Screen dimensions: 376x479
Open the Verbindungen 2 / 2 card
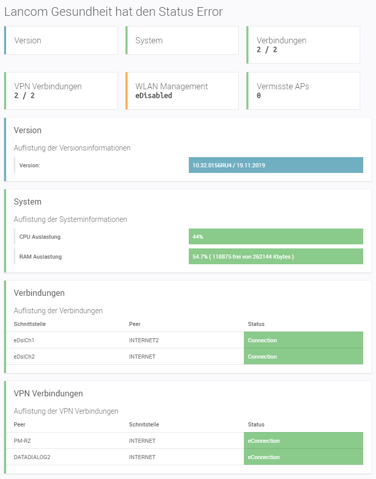(303, 45)
